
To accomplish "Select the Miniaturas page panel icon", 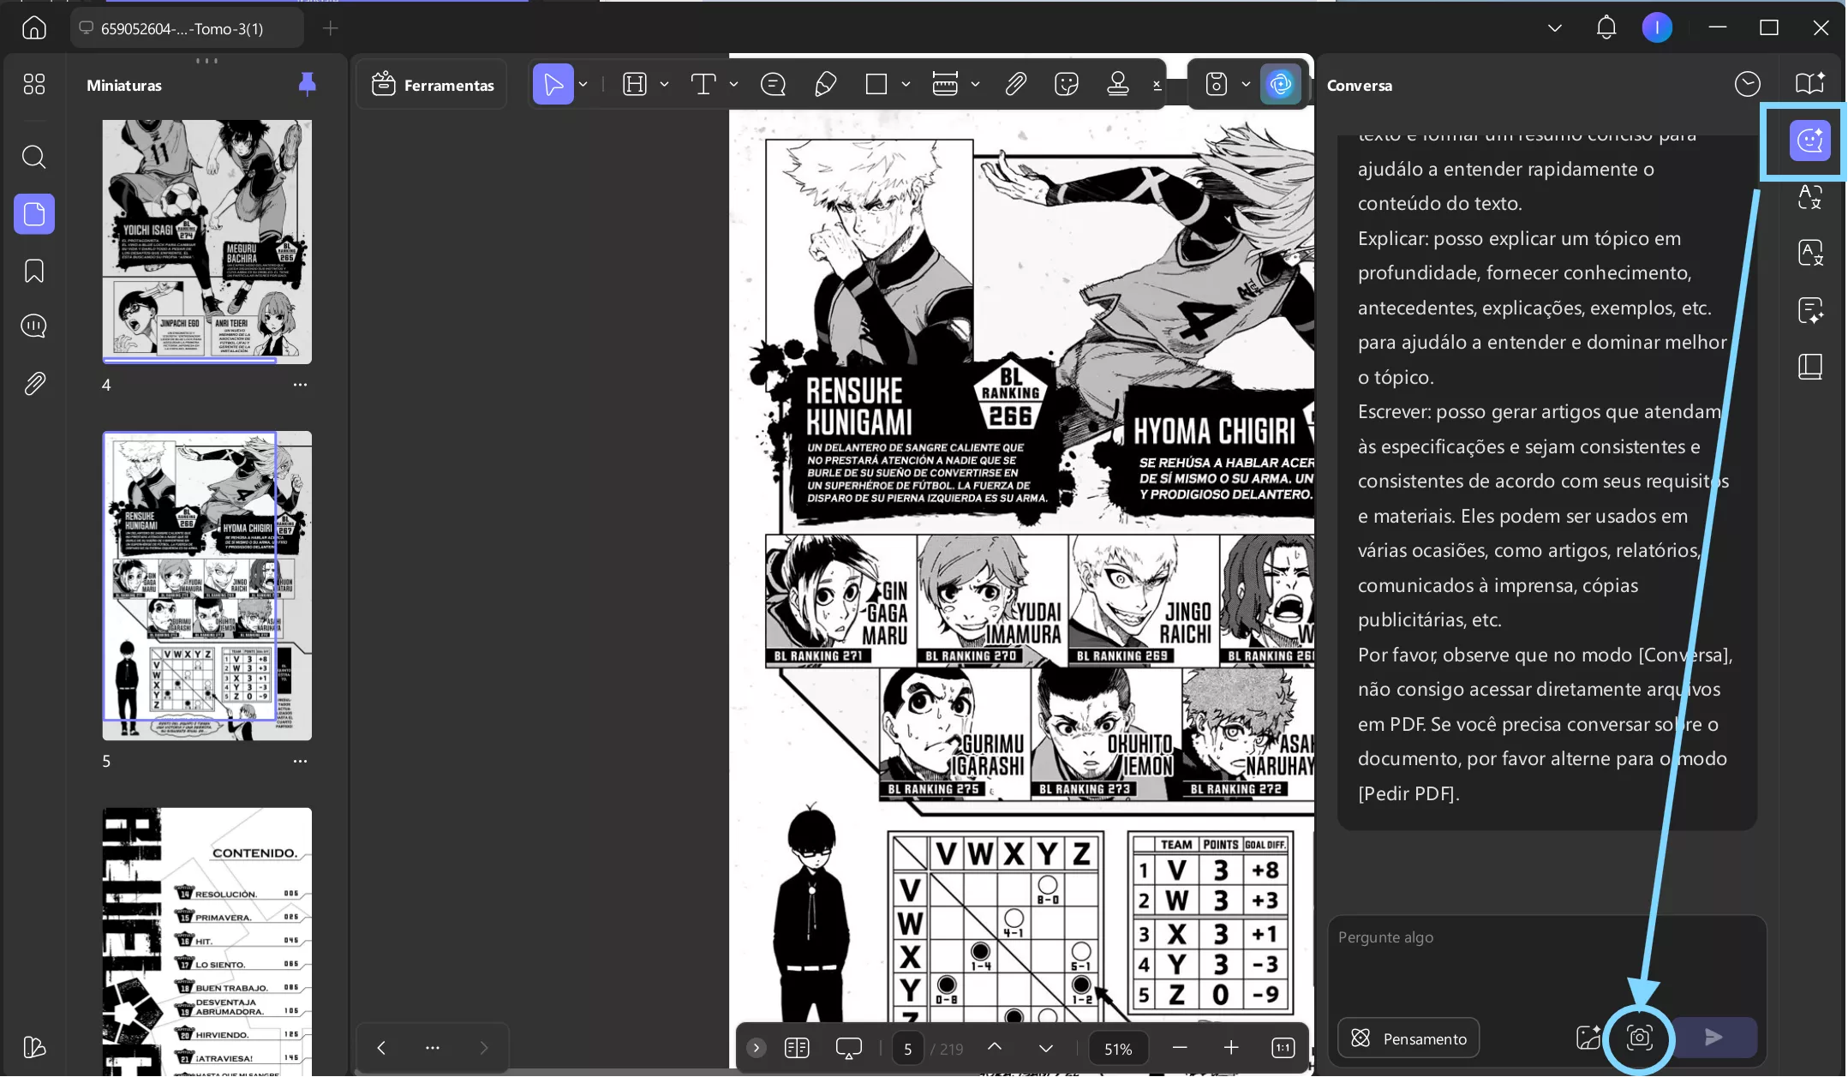I will [34, 213].
